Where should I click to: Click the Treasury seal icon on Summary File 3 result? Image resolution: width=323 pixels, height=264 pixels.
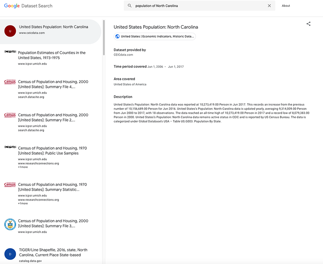[10, 224]
